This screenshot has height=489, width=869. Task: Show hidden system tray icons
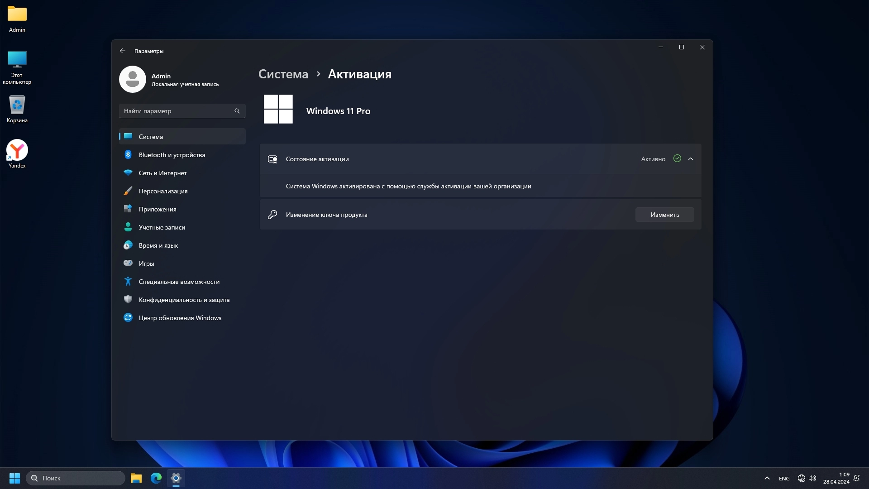click(767, 478)
